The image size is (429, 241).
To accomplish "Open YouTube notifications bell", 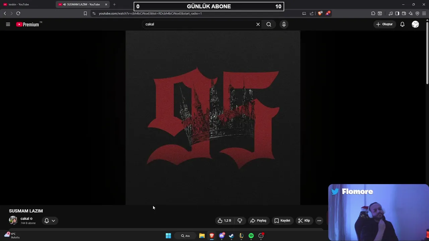I will 403,24.
